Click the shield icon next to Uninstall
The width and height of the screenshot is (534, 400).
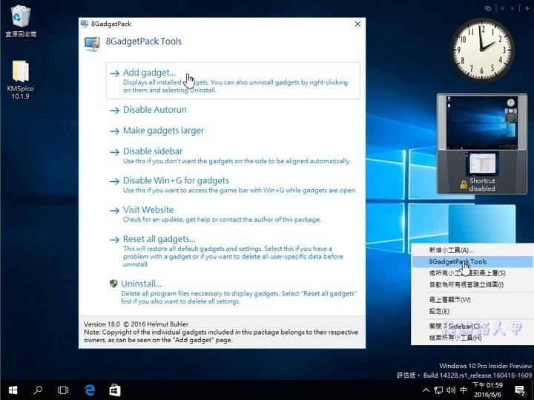(x=113, y=283)
